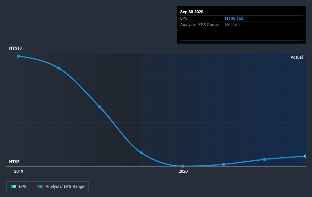This screenshot has height=197, width=312.
Task: Click the 2019 x-axis label
Action: tap(19, 171)
